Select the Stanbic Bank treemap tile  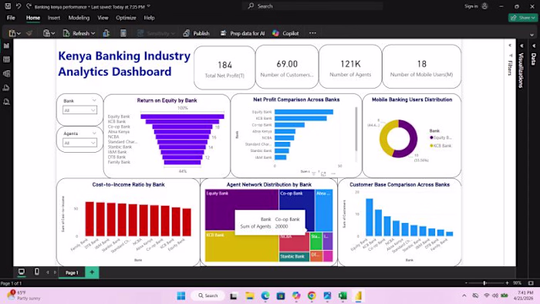click(294, 256)
